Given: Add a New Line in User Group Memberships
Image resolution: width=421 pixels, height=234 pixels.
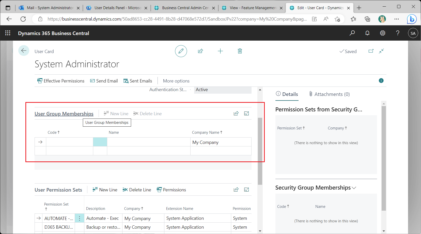Looking at the screenshot, I should [x=116, y=113].
